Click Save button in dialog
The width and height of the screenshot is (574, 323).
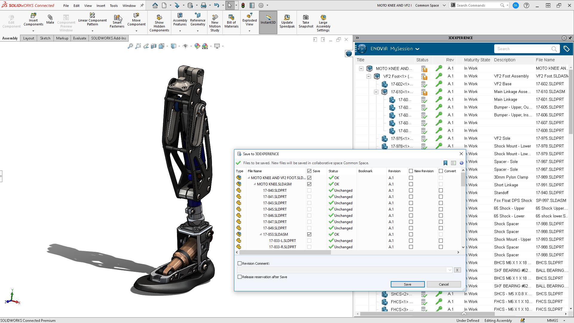pyautogui.click(x=407, y=284)
